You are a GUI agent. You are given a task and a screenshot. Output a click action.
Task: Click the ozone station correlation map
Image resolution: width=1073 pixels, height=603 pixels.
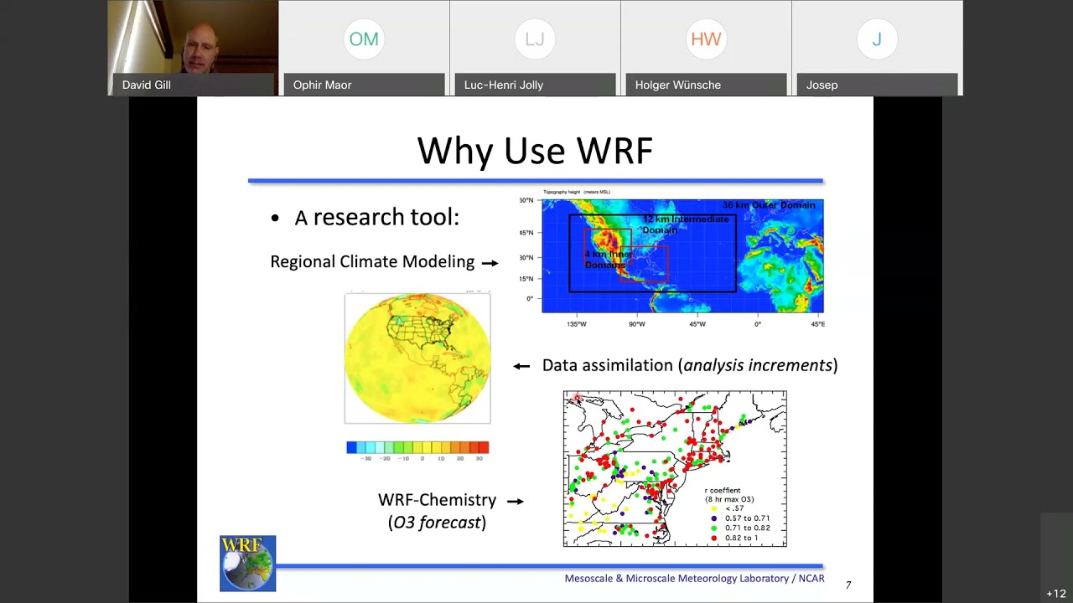(675, 469)
